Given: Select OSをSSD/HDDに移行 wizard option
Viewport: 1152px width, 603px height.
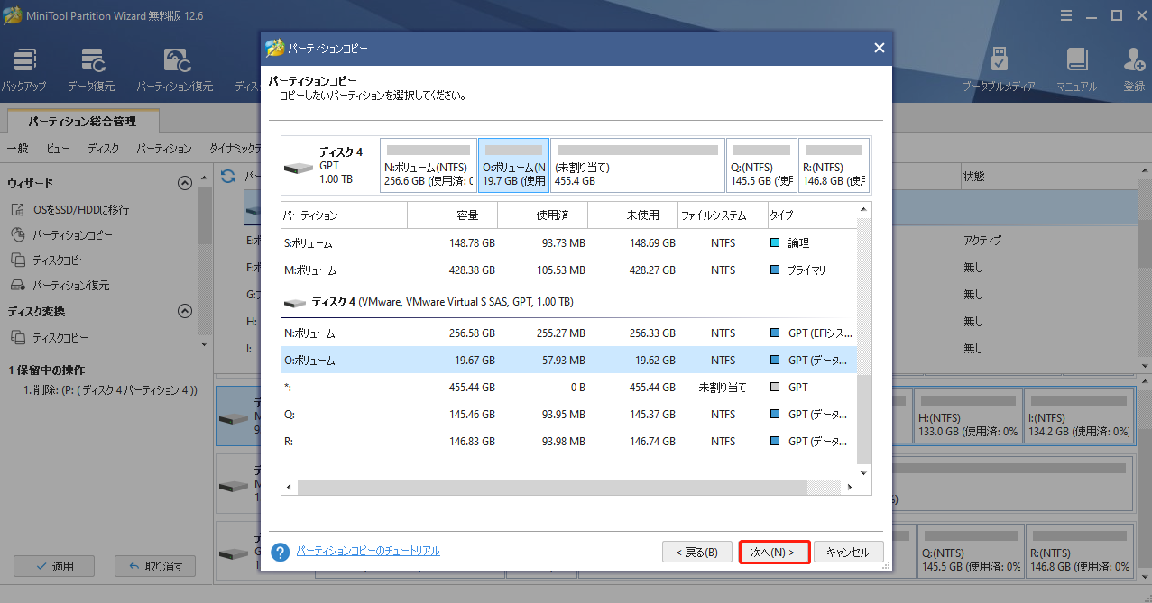Looking at the screenshot, I should click(x=82, y=209).
